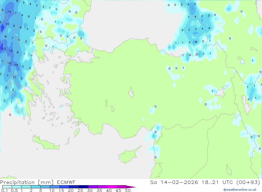262x192 pixels.
Task: Click the legend scale label "40"
Action: tap(109, 190)
